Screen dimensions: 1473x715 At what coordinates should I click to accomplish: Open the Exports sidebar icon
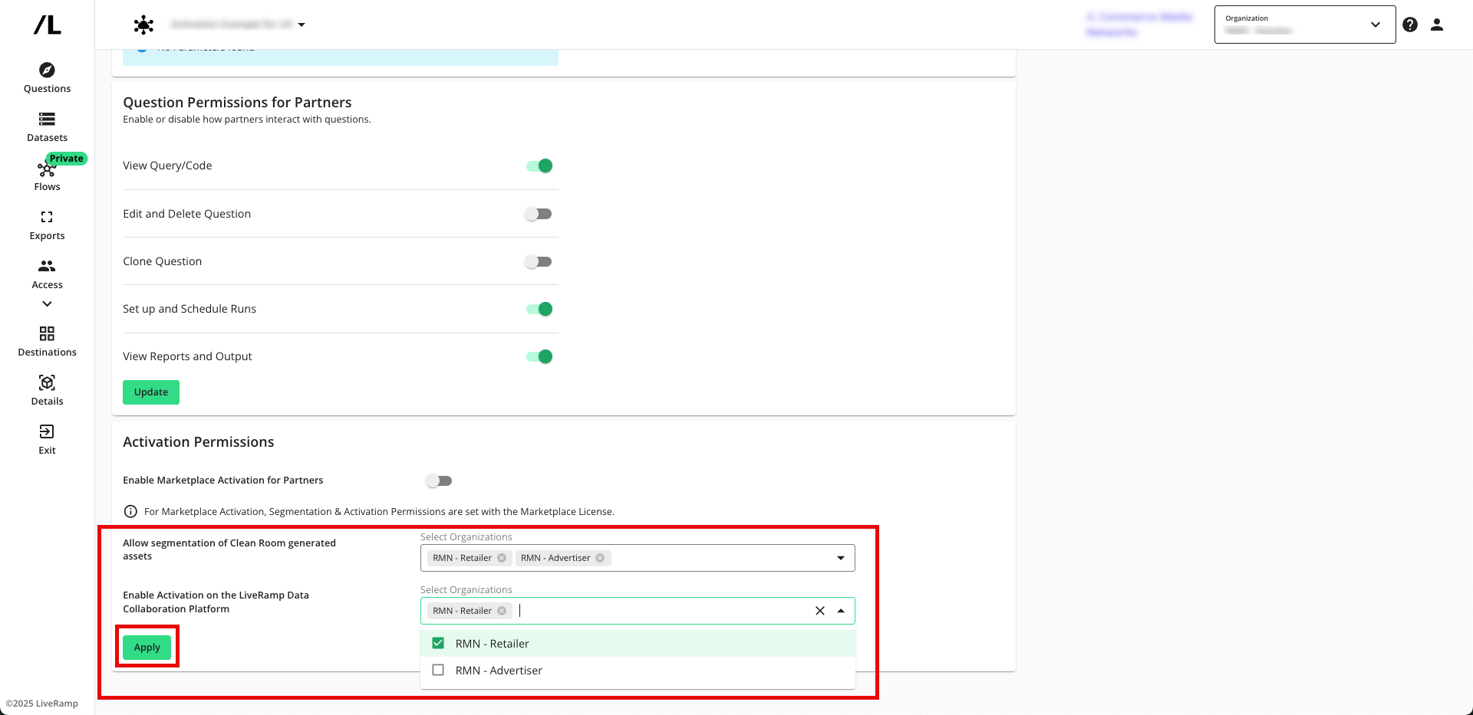click(47, 218)
